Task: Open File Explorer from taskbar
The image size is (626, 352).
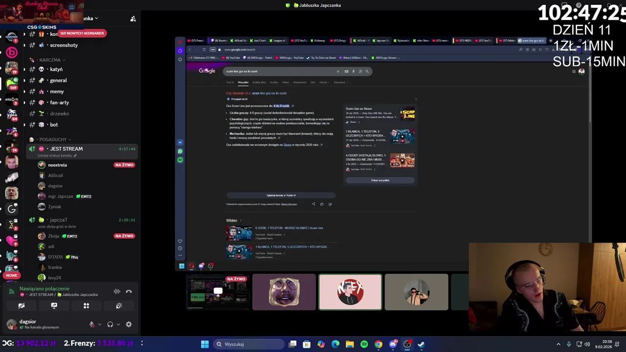Action: point(350,344)
